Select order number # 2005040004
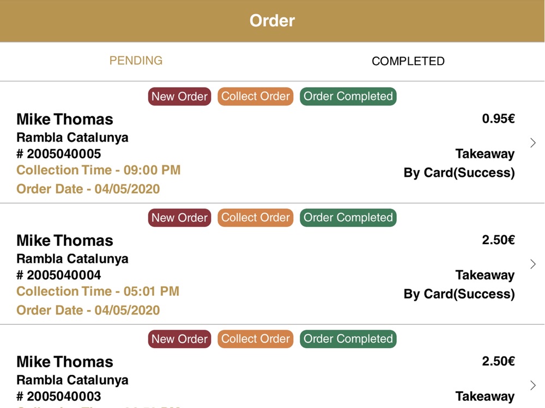 [59, 275]
